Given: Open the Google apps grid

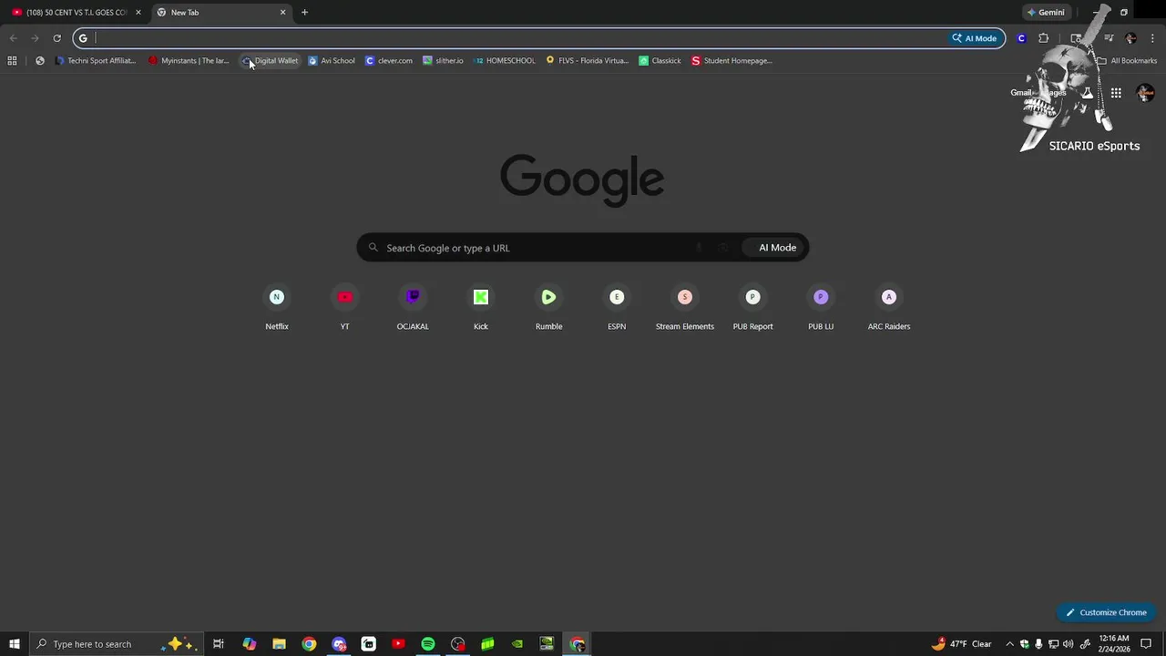Looking at the screenshot, I should 1116,93.
